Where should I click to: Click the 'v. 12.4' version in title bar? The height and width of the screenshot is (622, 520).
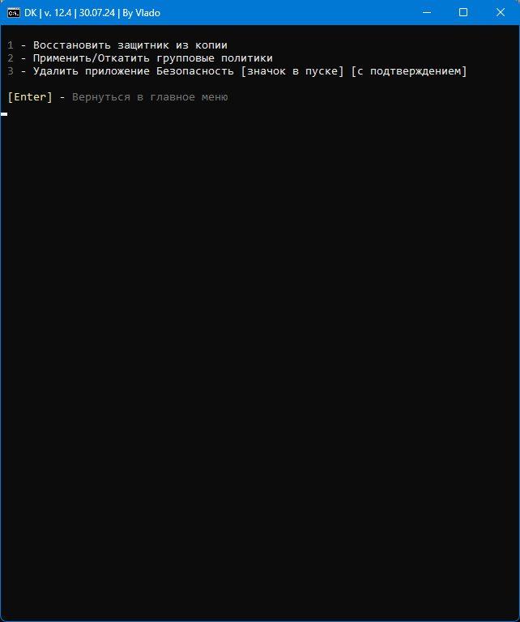[58, 13]
